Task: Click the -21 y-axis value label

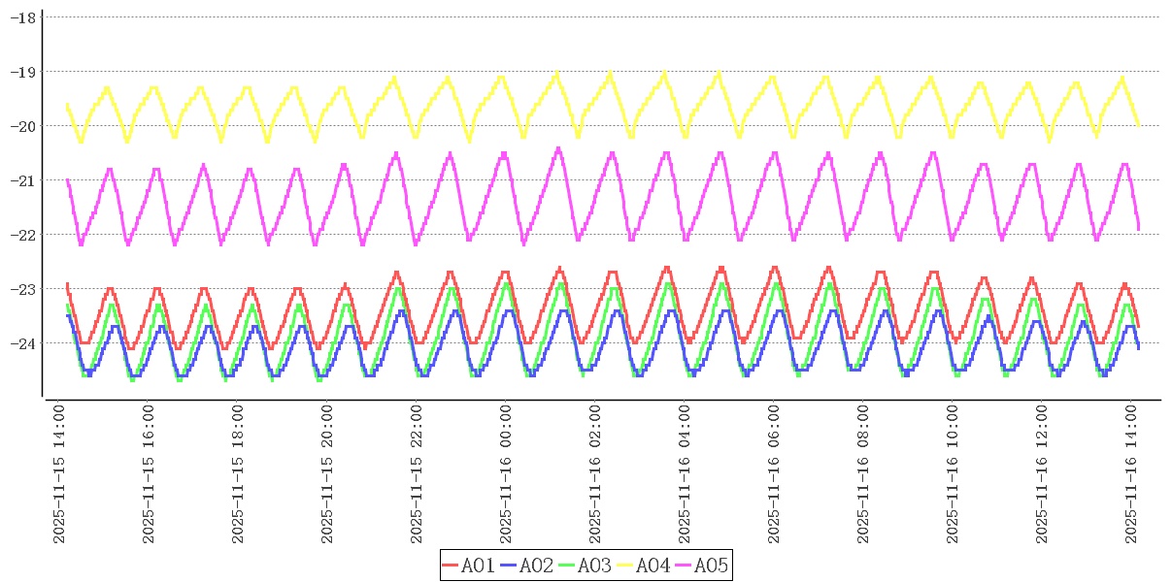Action: [22, 180]
